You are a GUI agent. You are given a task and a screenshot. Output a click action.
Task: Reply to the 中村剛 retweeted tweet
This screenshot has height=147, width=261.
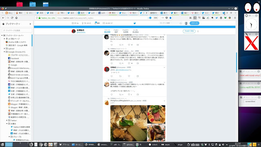click(112, 63)
